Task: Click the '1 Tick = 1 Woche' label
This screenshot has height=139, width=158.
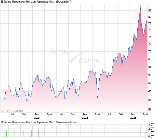Action: tap(12, 111)
